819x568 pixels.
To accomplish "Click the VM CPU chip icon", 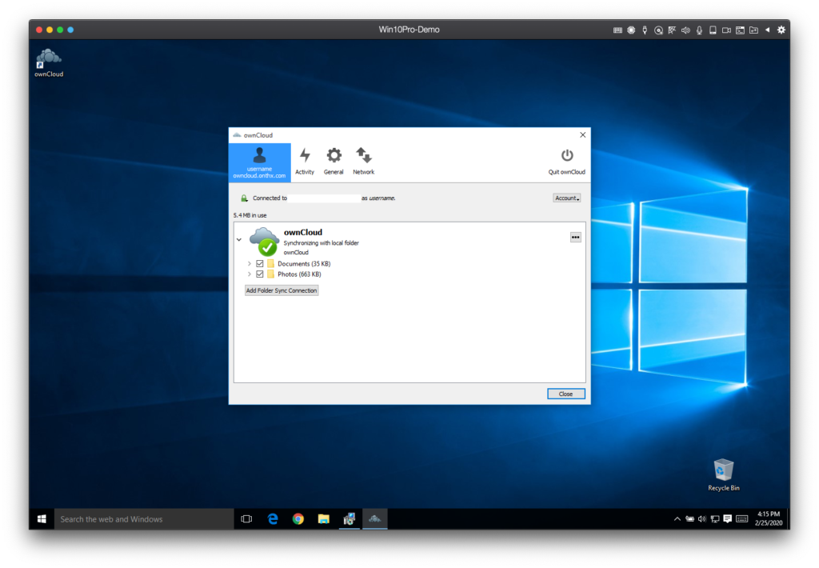I will (x=631, y=30).
